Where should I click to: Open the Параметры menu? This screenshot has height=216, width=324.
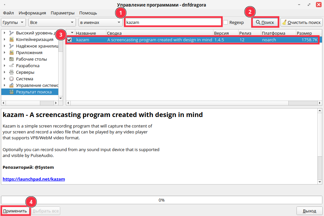pyautogui.click(x=63, y=13)
